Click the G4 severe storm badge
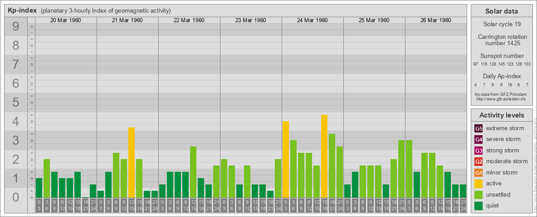The height and width of the screenshot is (217, 537). [x=478, y=140]
